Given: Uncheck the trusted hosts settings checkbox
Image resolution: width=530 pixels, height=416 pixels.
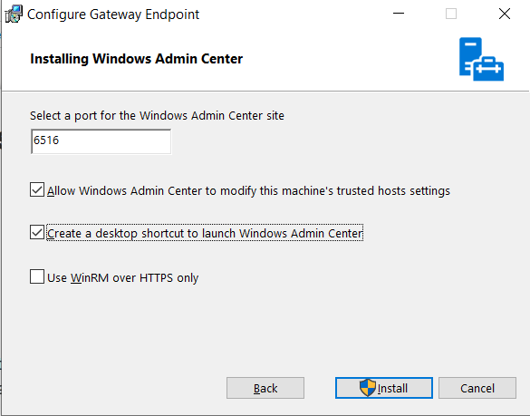Looking at the screenshot, I should click(x=37, y=189).
